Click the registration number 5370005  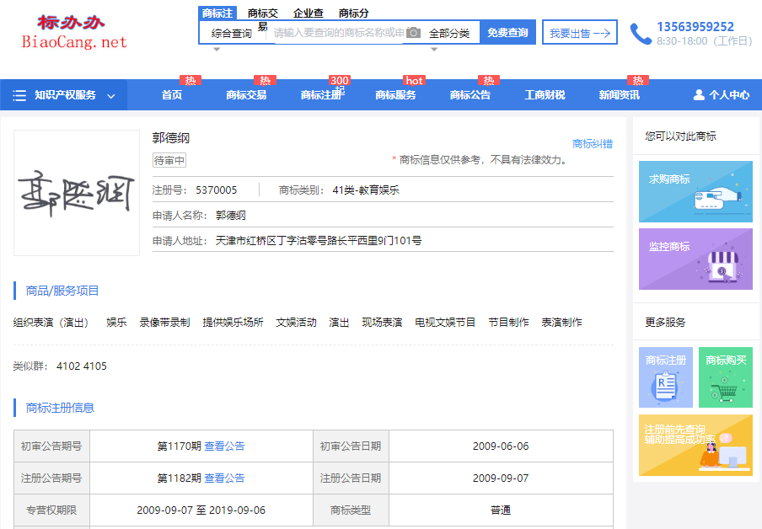click(x=217, y=190)
